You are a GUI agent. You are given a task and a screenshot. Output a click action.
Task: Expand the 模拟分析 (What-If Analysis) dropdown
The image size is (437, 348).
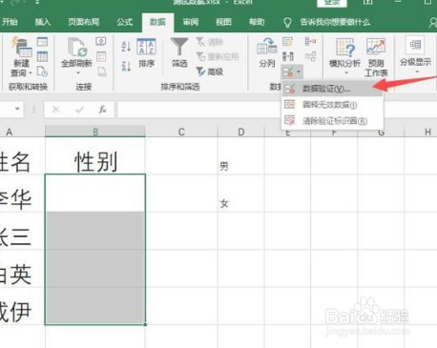tap(346, 73)
